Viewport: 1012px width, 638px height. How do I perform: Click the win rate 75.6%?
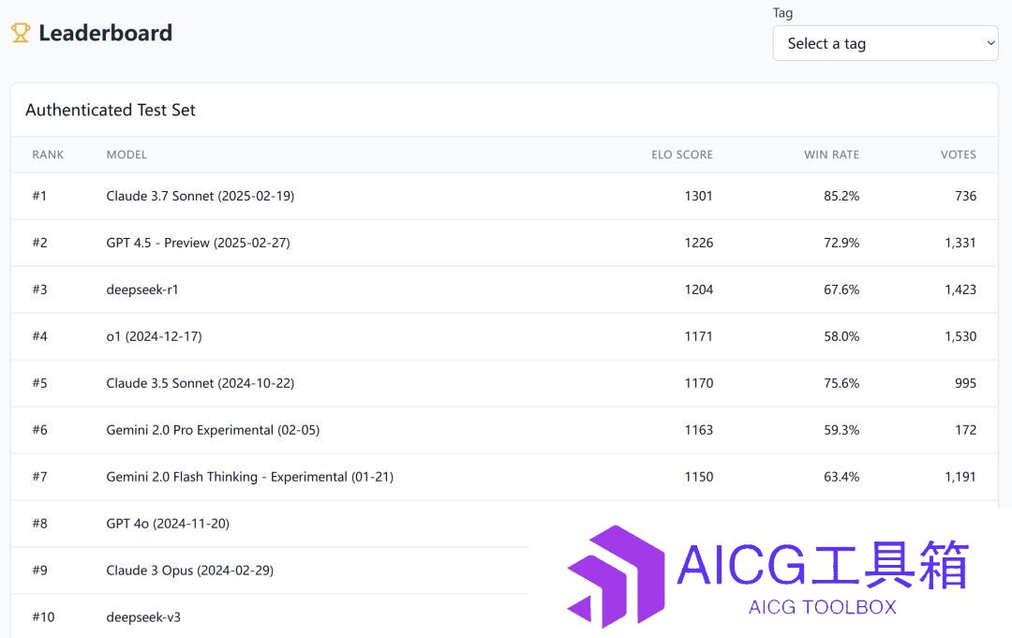pos(841,383)
